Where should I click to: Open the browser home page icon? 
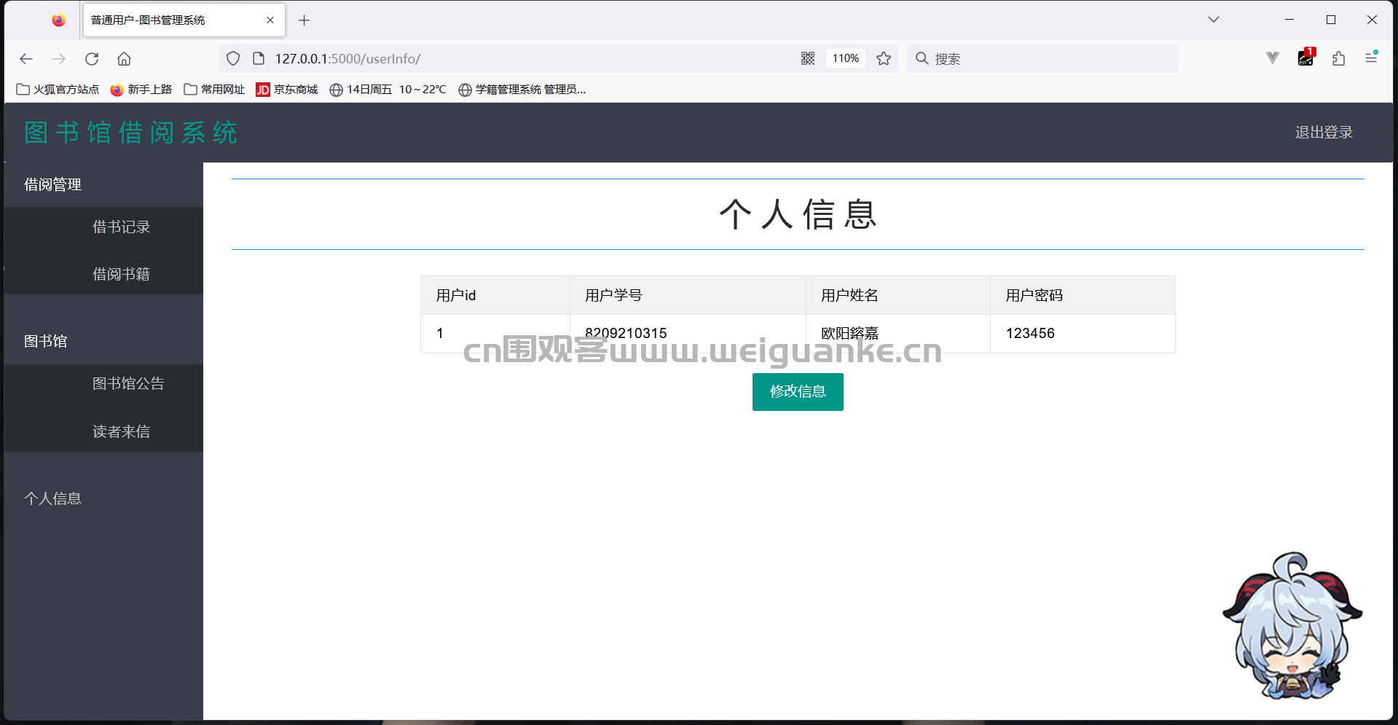point(125,59)
